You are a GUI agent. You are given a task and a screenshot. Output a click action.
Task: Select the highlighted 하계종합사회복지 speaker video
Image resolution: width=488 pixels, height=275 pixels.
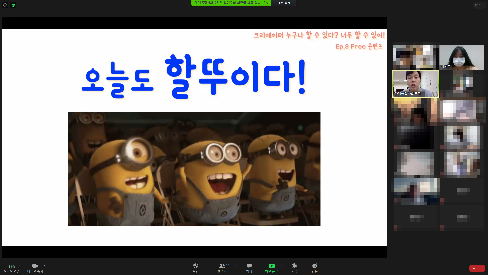[416, 84]
